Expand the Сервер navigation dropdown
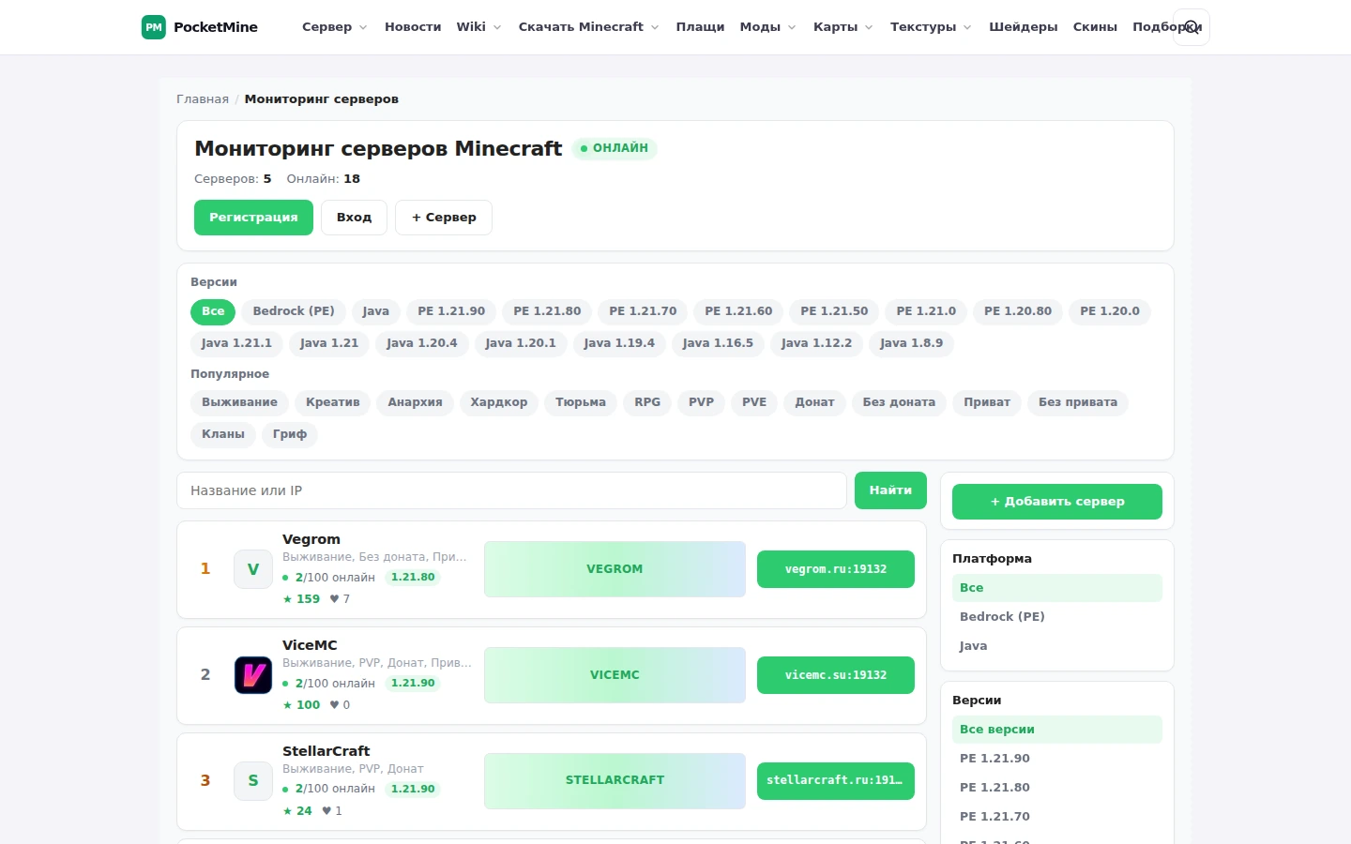The height and width of the screenshot is (844, 1351). pos(335,27)
